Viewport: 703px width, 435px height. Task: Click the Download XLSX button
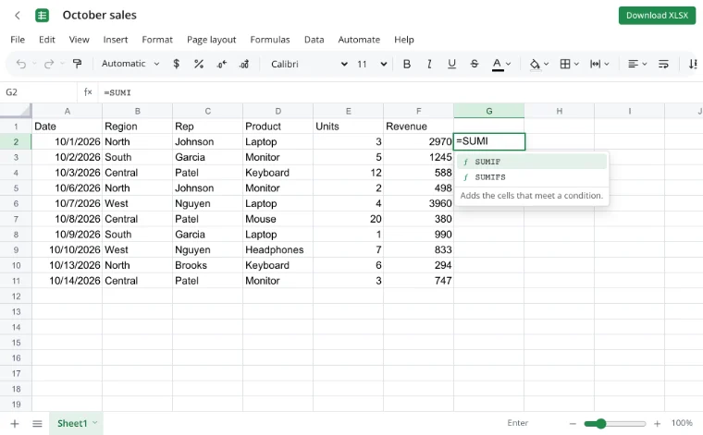click(657, 15)
